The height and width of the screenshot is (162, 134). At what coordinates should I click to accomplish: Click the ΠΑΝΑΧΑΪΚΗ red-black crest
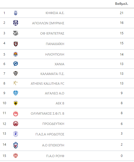tap(16, 44)
